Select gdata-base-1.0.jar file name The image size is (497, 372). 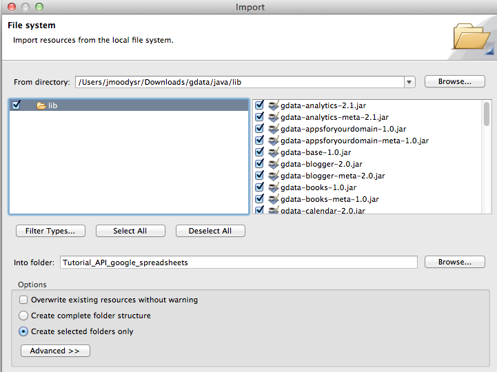316,152
